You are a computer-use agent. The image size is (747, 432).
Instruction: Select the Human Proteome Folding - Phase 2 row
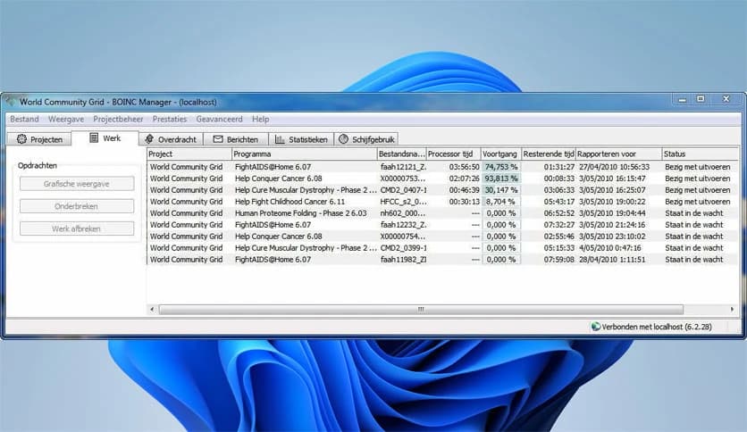coord(443,213)
